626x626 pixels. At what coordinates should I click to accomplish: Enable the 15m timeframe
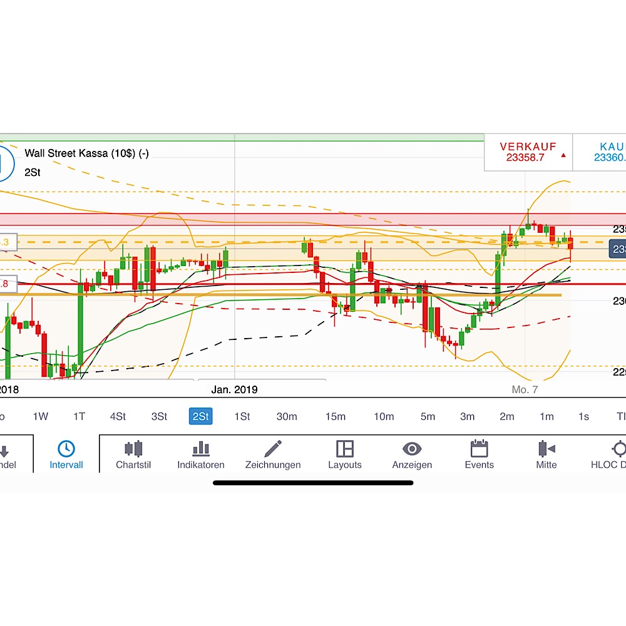tap(336, 416)
